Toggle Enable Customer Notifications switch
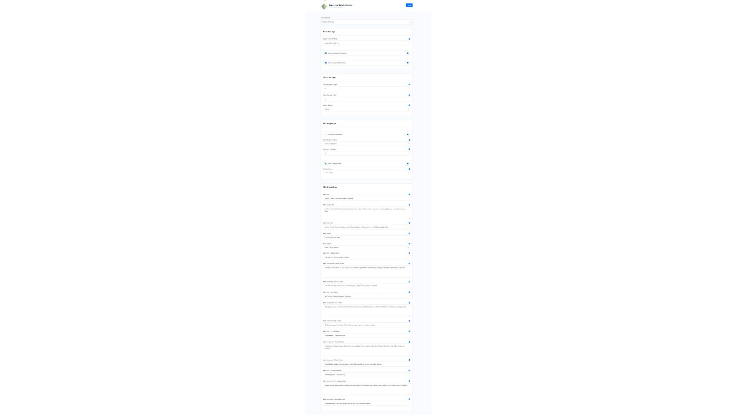Screen dimensions: 737x415 point(326,53)
